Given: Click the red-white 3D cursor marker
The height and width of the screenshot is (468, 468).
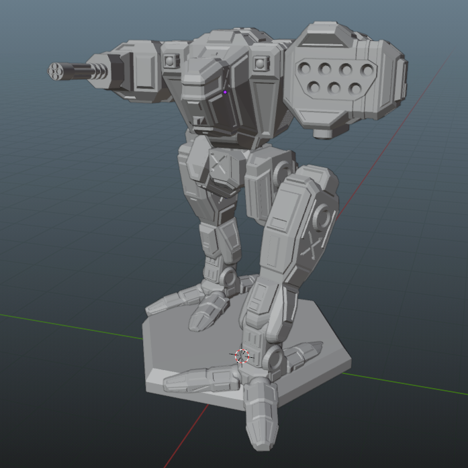Looking at the screenshot, I should tap(242, 357).
